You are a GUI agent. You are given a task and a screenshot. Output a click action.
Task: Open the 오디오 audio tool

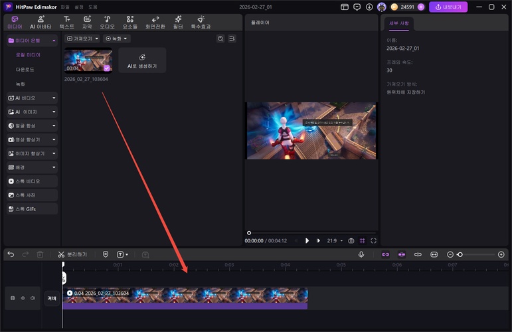(x=107, y=22)
